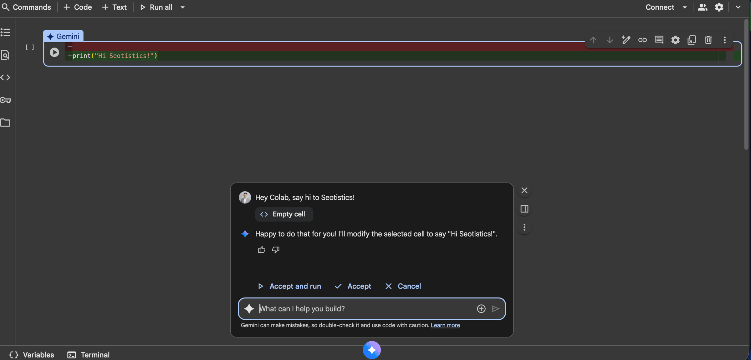
Task: Give thumbs up to Gemini response
Action: 261,250
